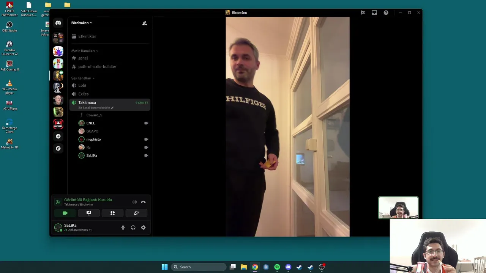Open the server folder with four icons

coord(58,38)
